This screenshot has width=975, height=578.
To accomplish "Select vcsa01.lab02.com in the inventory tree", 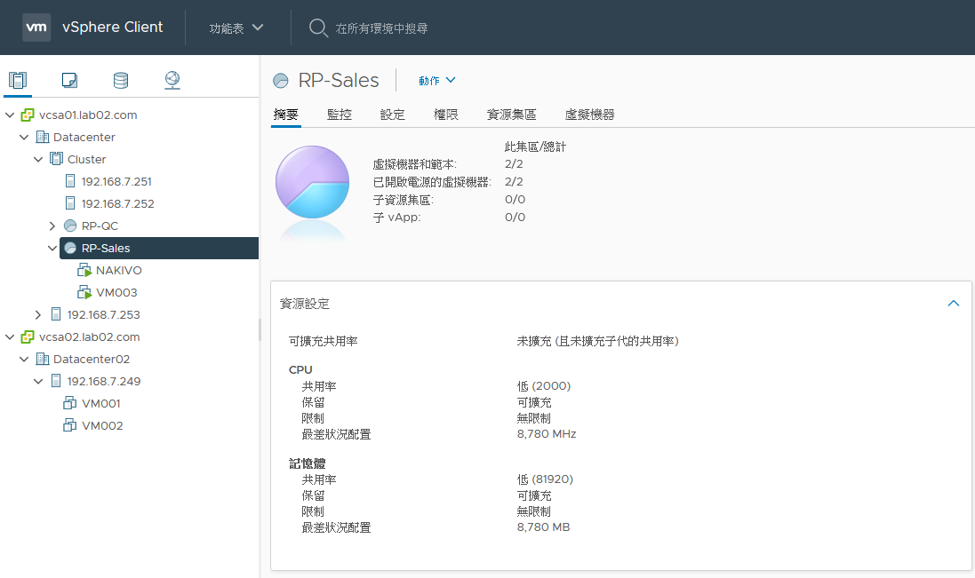I will pos(88,115).
